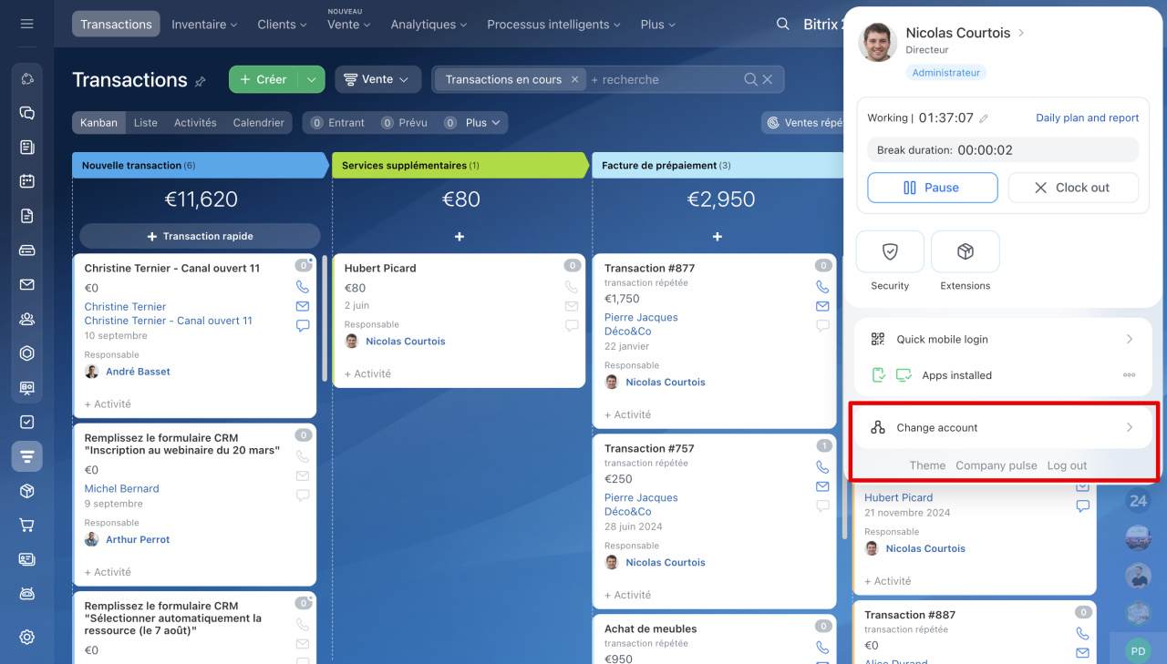Click the magnifier search icon in top bar
Image resolution: width=1167 pixels, height=664 pixels.
pyautogui.click(x=782, y=25)
